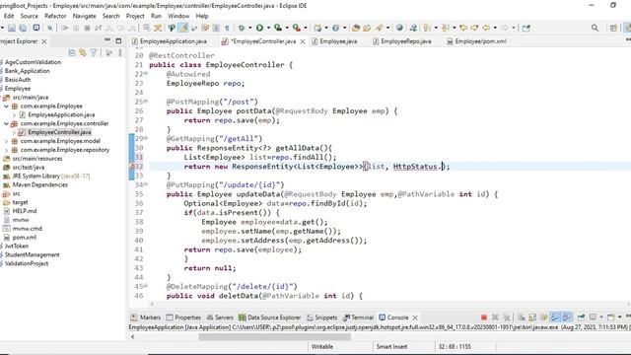
Task: Collapse the code fold at line 29
Action: [146, 138]
